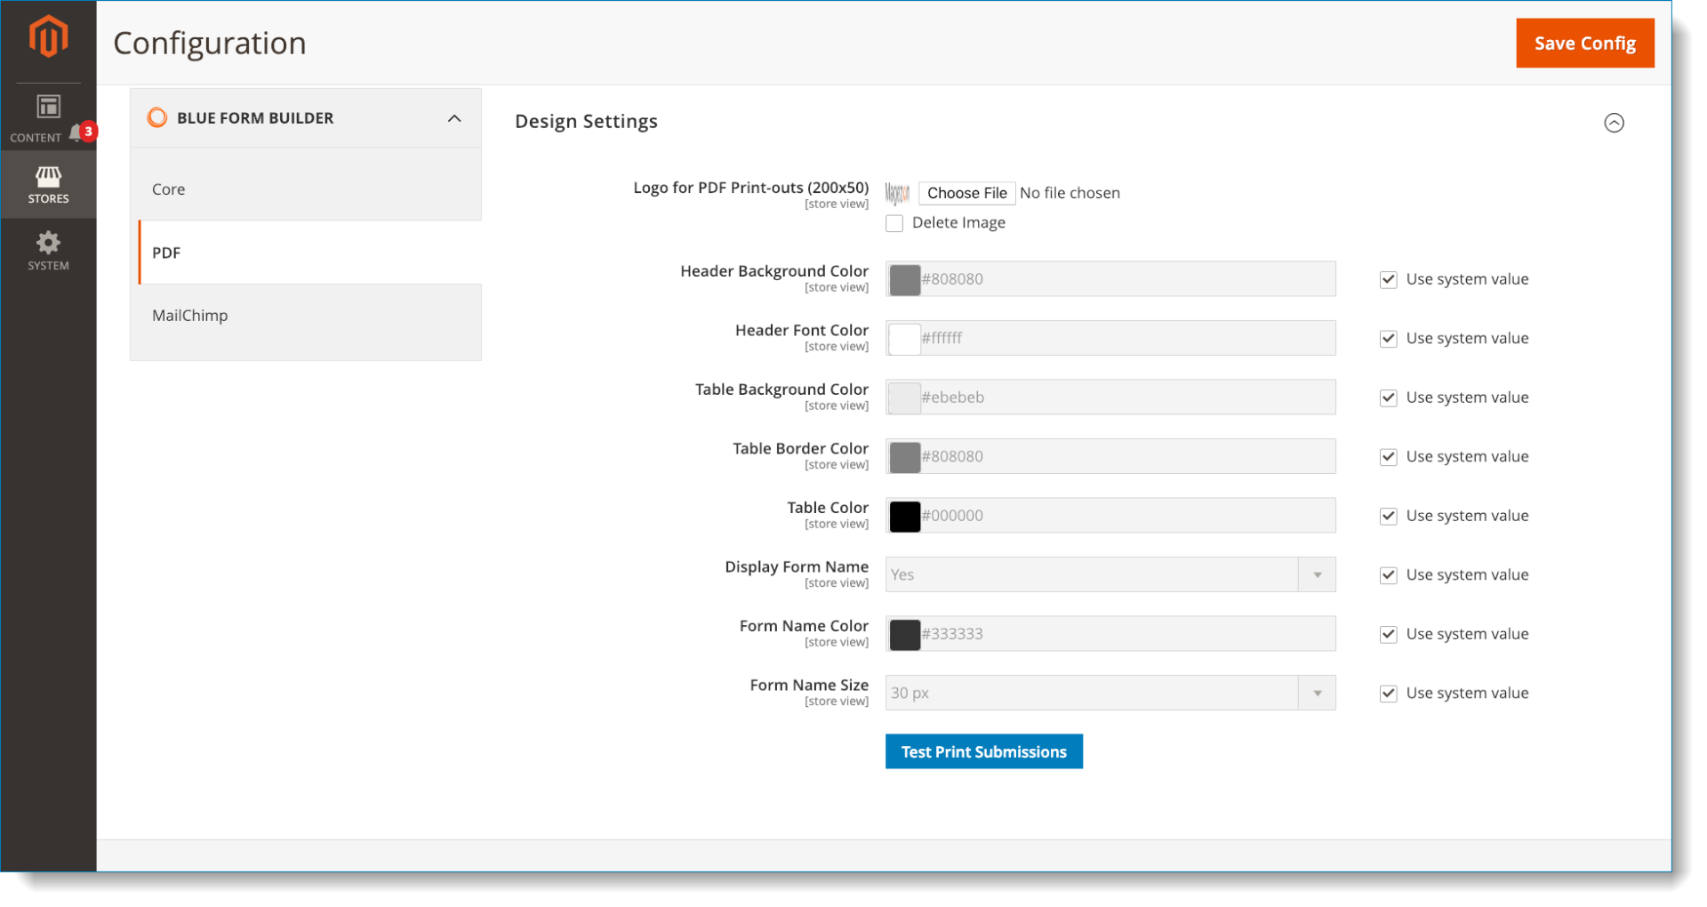The width and height of the screenshot is (1707, 907).
Task: Uncheck system value for Header Font Color
Action: coord(1388,339)
